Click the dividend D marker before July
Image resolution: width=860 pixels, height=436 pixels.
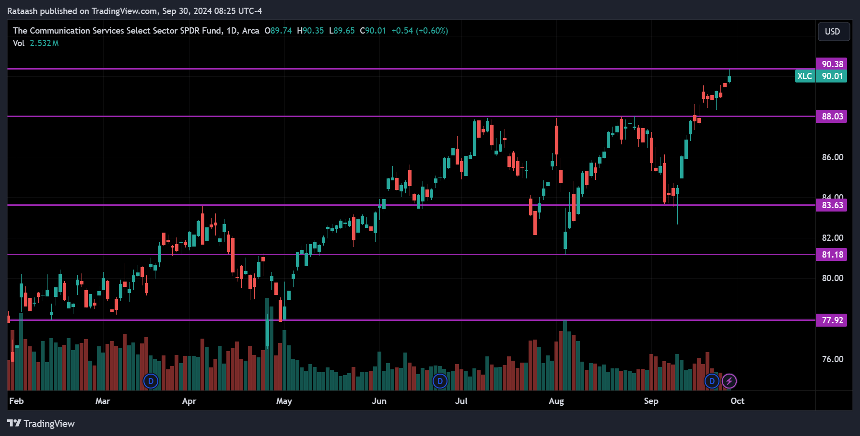pyautogui.click(x=440, y=381)
